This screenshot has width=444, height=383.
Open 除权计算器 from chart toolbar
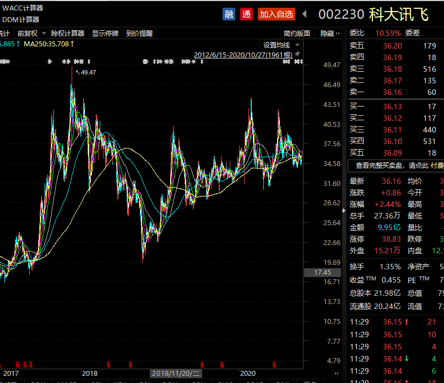68,34
